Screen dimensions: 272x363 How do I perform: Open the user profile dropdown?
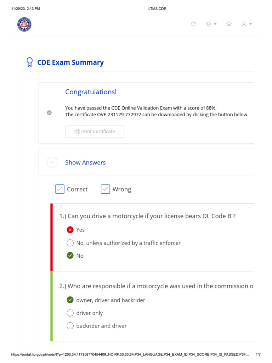246,24
